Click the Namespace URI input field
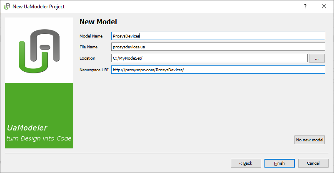Screen dimensions: 334x173 point(218,70)
